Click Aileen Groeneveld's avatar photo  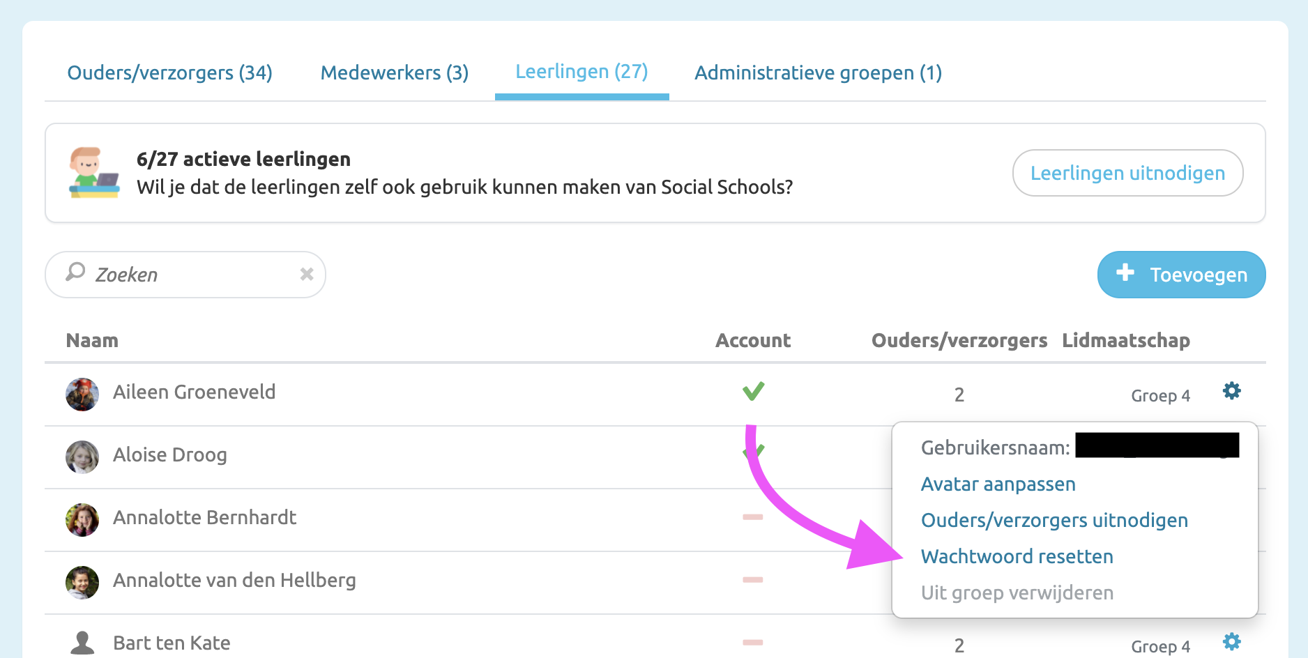(x=82, y=393)
